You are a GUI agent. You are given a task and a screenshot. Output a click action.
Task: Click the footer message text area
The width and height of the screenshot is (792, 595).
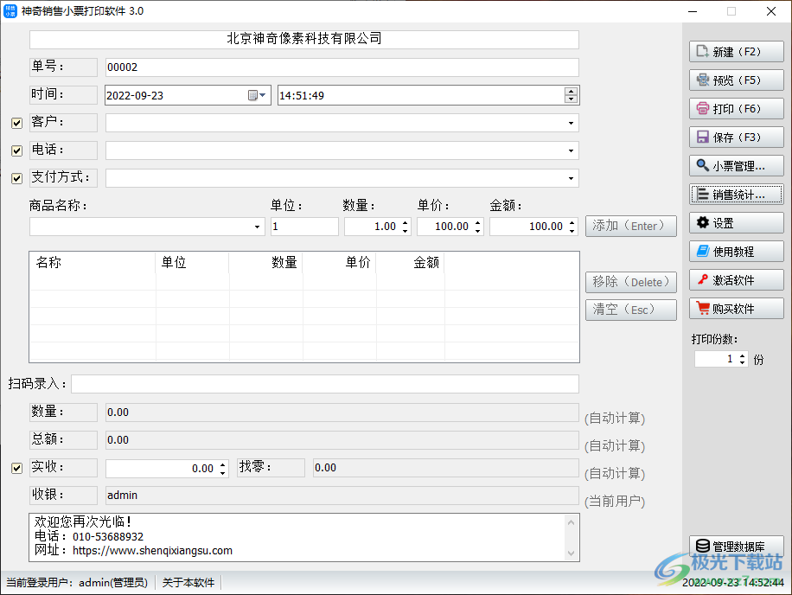[x=304, y=537]
